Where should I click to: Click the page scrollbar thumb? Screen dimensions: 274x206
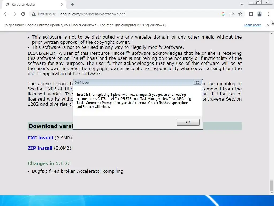click(x=272, y=185)
